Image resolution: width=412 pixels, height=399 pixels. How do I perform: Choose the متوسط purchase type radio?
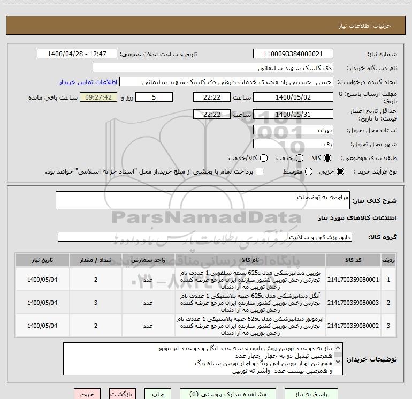309,171
